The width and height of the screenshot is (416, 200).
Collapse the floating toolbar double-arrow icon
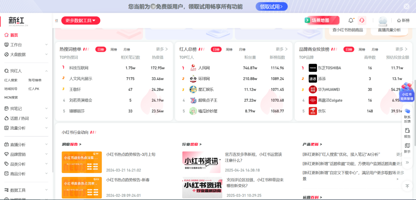(x=407, y=162)
